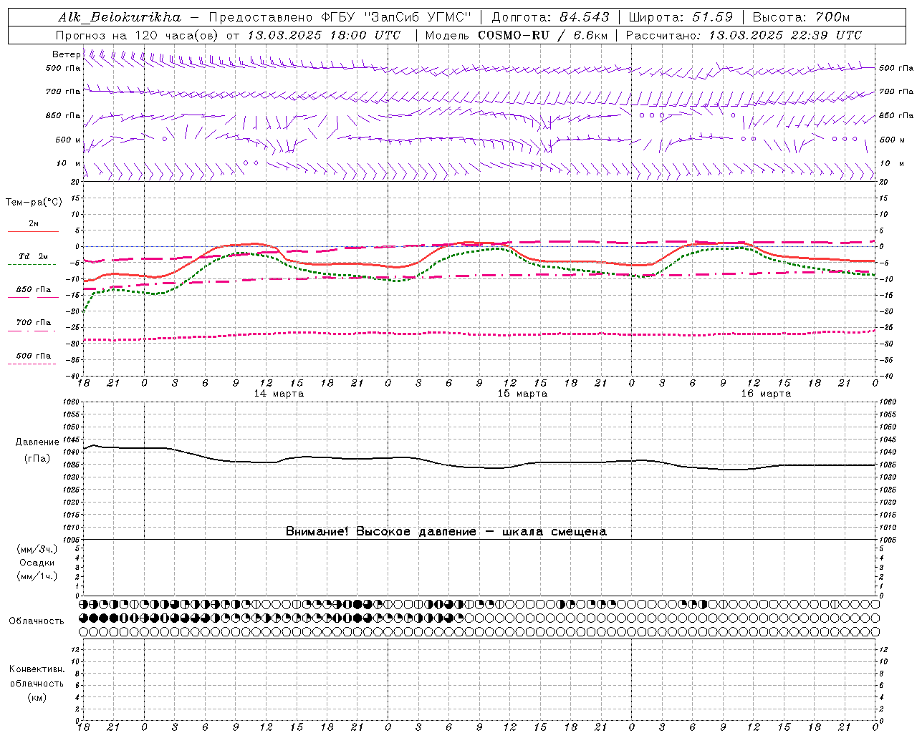Click the 'Осадки' precipitation label
The width and height of the screenshot is (917, 733).
click(x=37, y=563)
